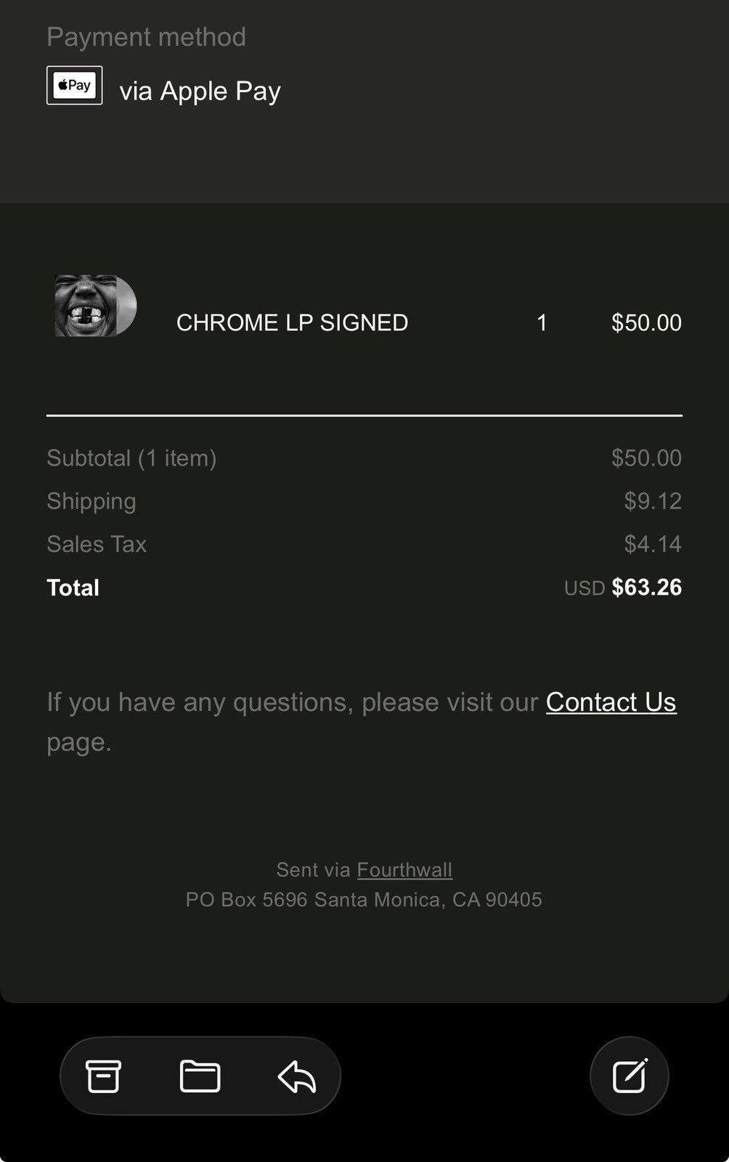This screenshot has width=729, height=1162.
Task: Click the bold Total label
Action: [x=73, y=587]
